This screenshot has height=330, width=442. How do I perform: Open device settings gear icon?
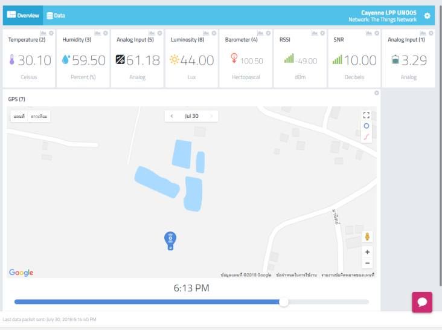tap(428, 16)
